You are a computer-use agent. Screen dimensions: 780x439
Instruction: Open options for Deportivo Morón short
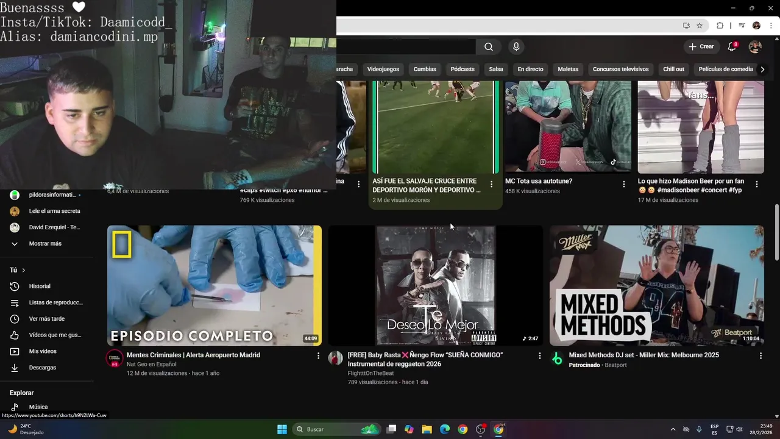click(x=491, y=184)
